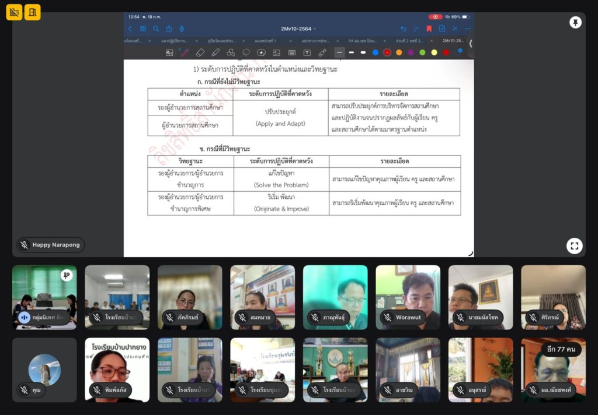The height and width of the screenshot is (415, 598).
Task: Toggle the bookmark for this page
Action: click(429, 29)
